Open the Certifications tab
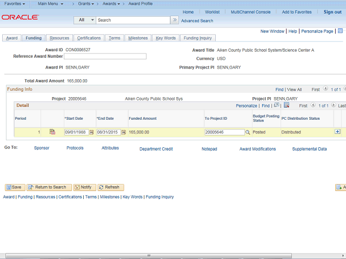The height and width of the screenshot is (259, 346). [x=89, y=38]
